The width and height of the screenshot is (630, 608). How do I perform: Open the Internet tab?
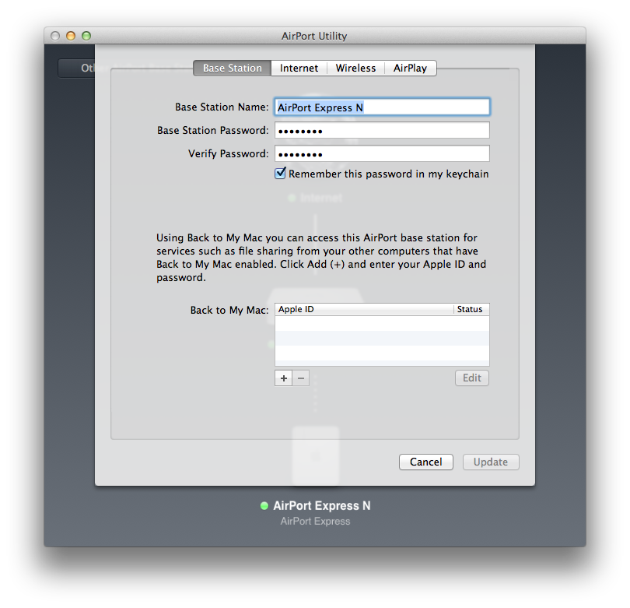pos(299,68)
